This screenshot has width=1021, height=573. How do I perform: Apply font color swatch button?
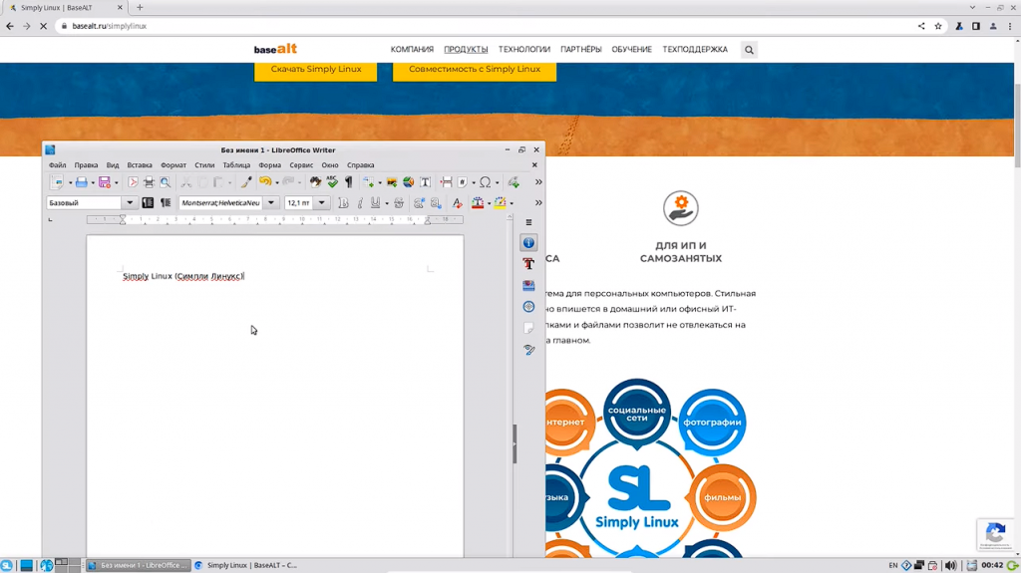click(x=478, y=203)
